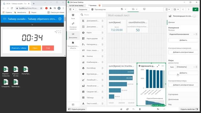Click Добавить альтернативные under Альтернативные меры
The width and height of the screenshot is (201, 113).
tap(183, 85)
